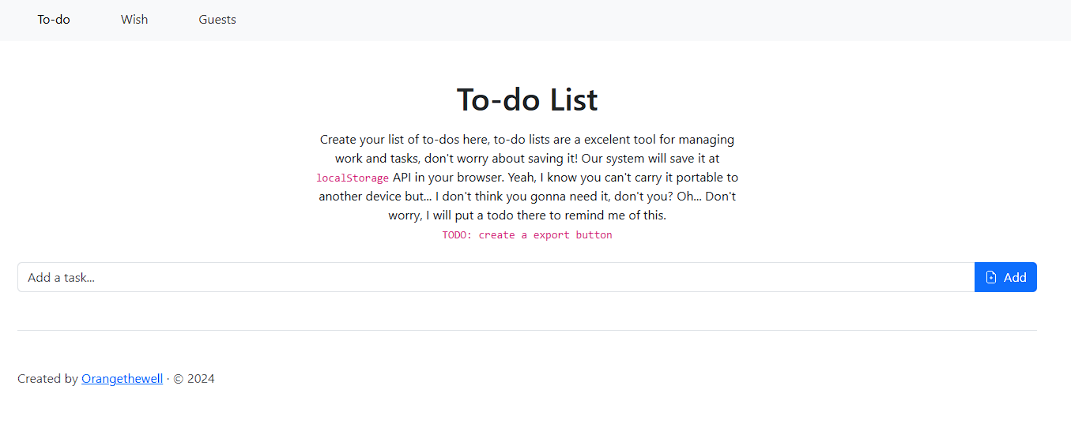Click the file-plus icon in Add button
This screenshot has height=446, width=1071.
pos(991,277)
